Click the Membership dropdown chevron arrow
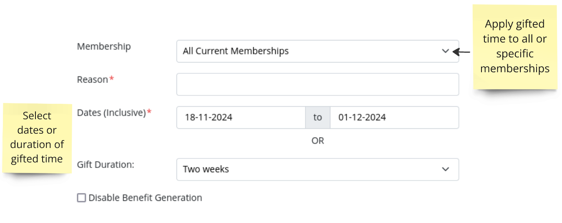Image resolution: width=562 pixels, height=223 pixels. click(445, 51)
